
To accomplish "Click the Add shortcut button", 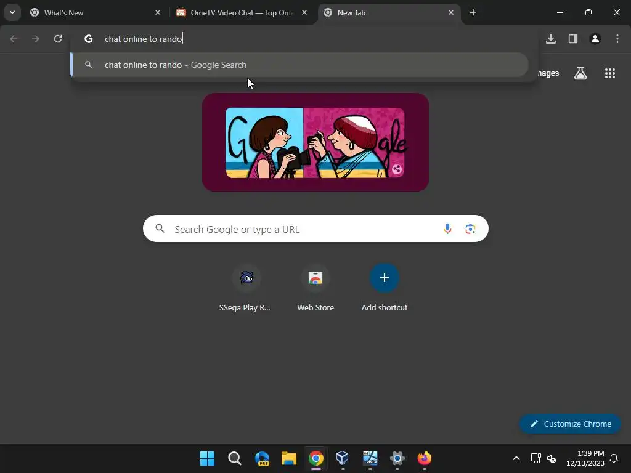I will 385,287.
